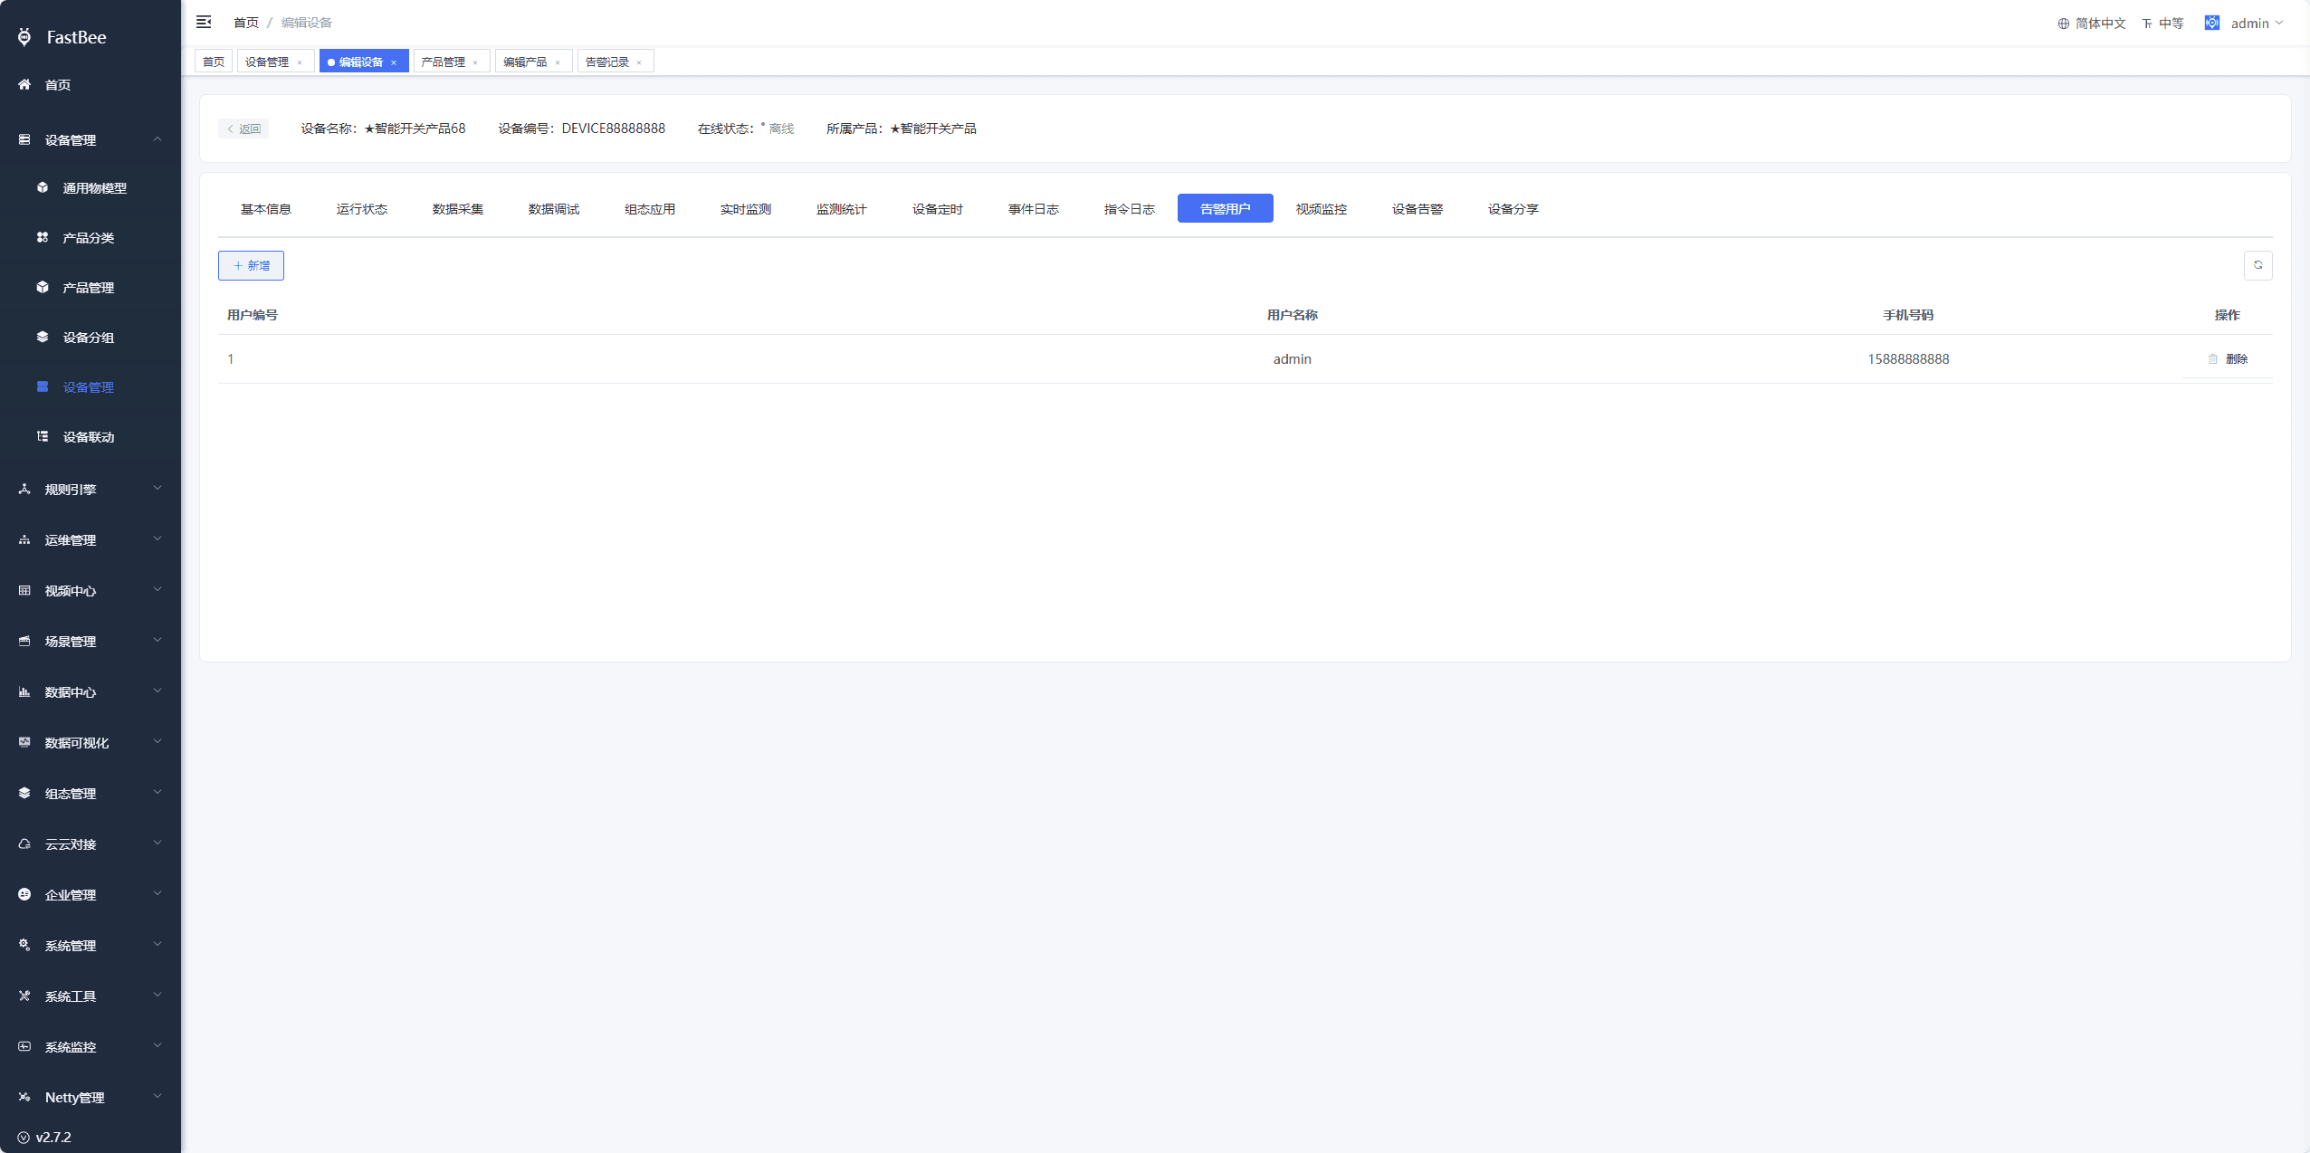The height and width of the screenshot is (1153, 2310).
Task: Click the 返回 back button
Action: coord(243,129)
